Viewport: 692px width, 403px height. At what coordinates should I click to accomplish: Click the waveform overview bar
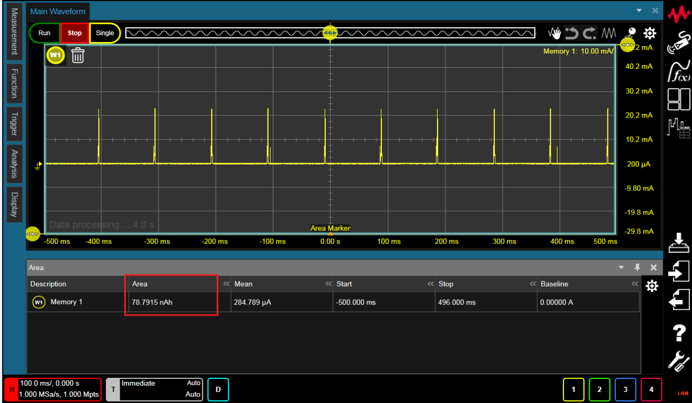331,33
